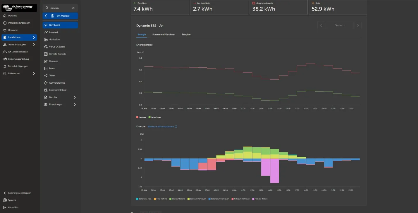Expand the Einstellungen submenu arrow

[75, 104]
